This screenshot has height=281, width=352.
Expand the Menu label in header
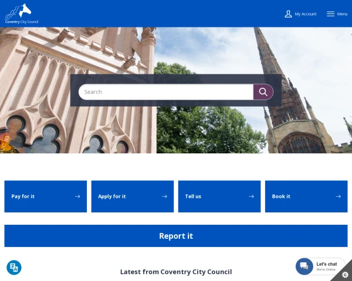coord(342,14)
